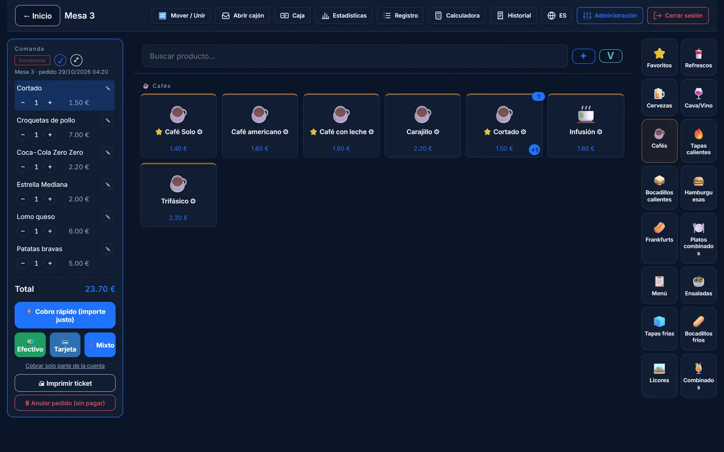This screenshot has width=724, height=452.
Task: Increase Coca-Cola Zero Zero quantity
Action: point(50,167)
